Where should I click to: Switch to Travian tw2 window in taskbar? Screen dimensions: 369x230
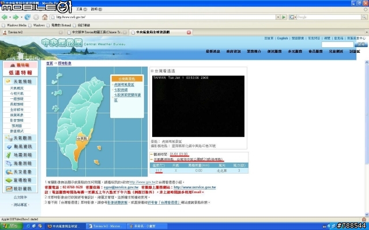[106, 226]
